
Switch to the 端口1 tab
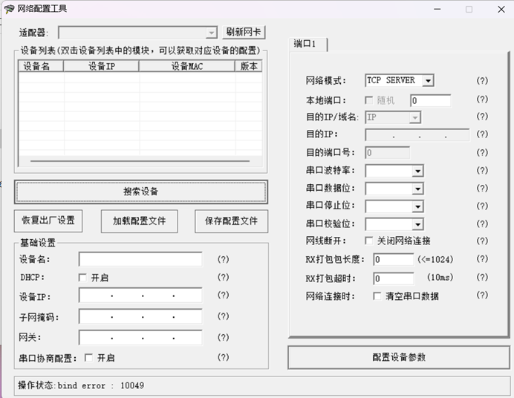point(305,45)
